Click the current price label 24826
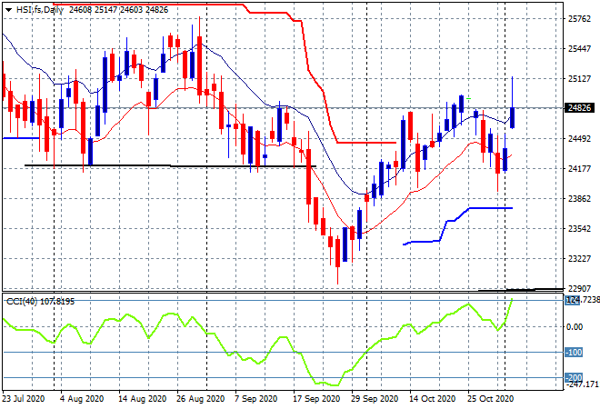The width and height of the screenshot is (600, 409). coord(579,108)
